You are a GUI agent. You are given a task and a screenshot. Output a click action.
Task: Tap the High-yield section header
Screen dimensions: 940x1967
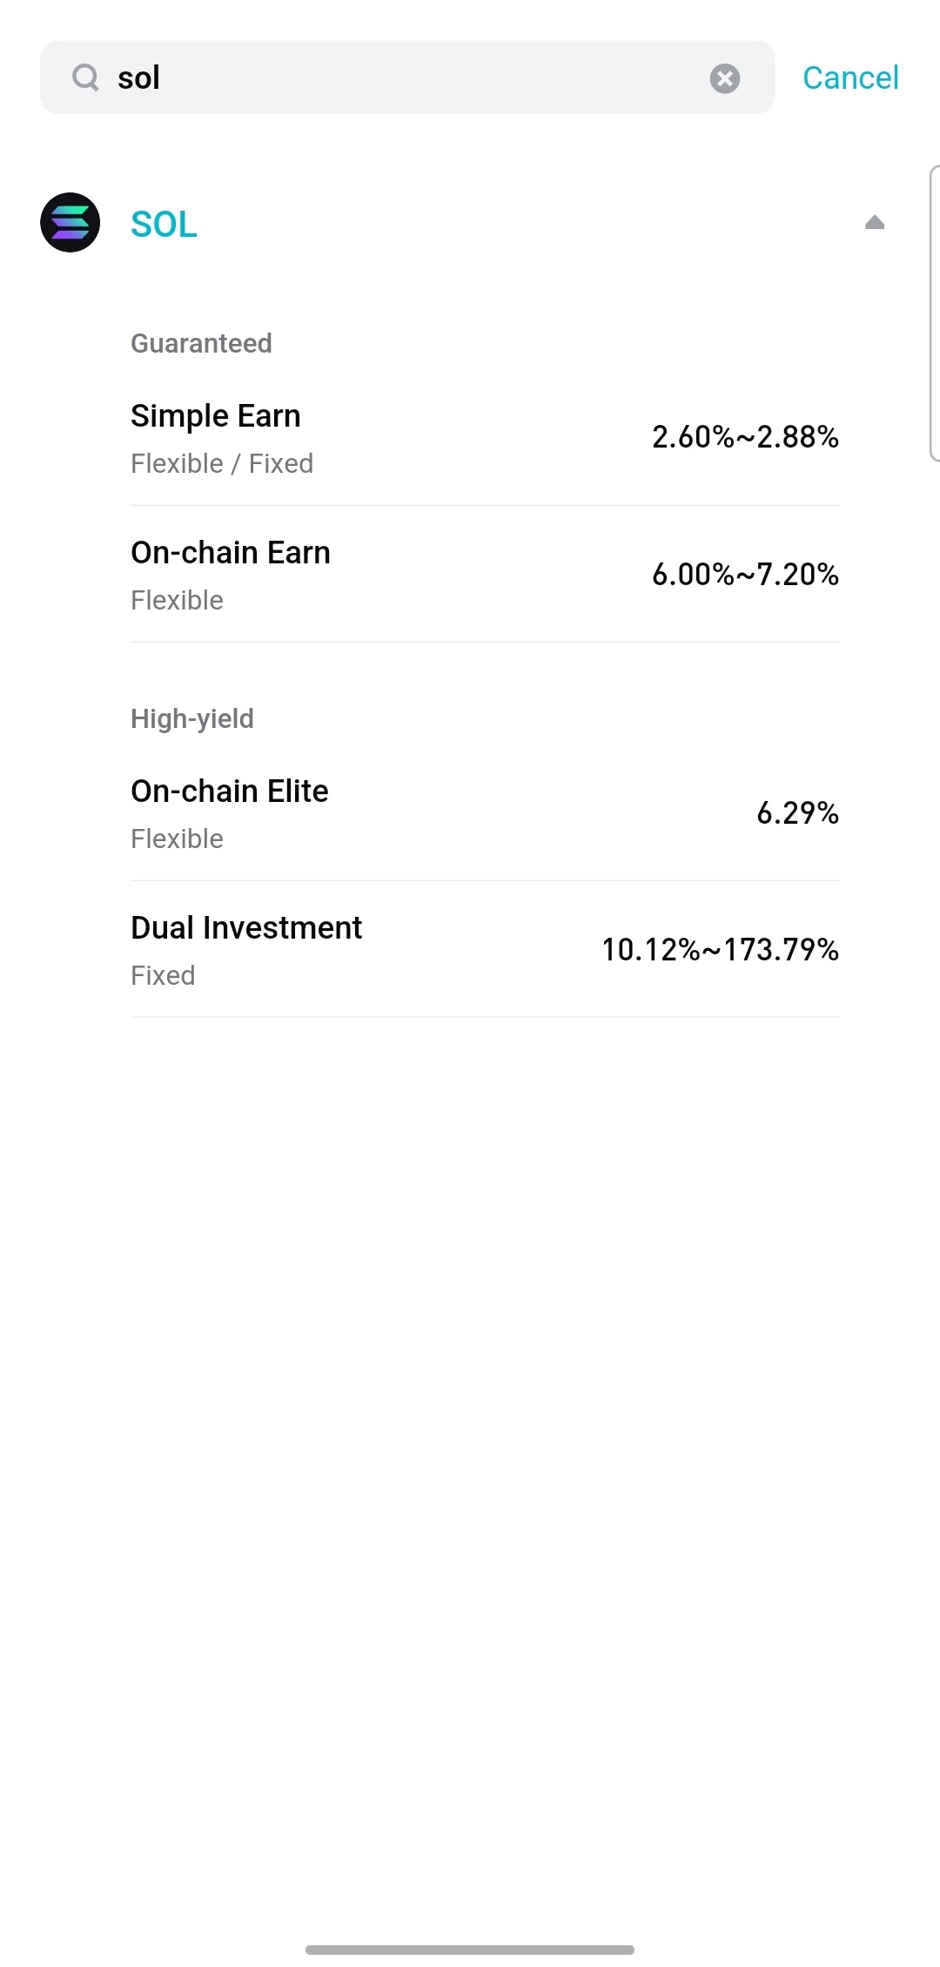(192, 719)
